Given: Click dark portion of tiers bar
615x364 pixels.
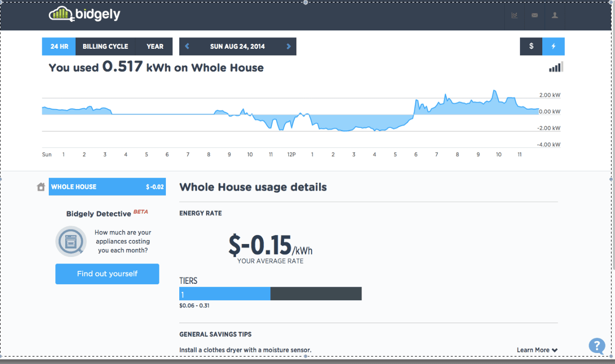Looking at the screenshot, I should coord(316,294).
